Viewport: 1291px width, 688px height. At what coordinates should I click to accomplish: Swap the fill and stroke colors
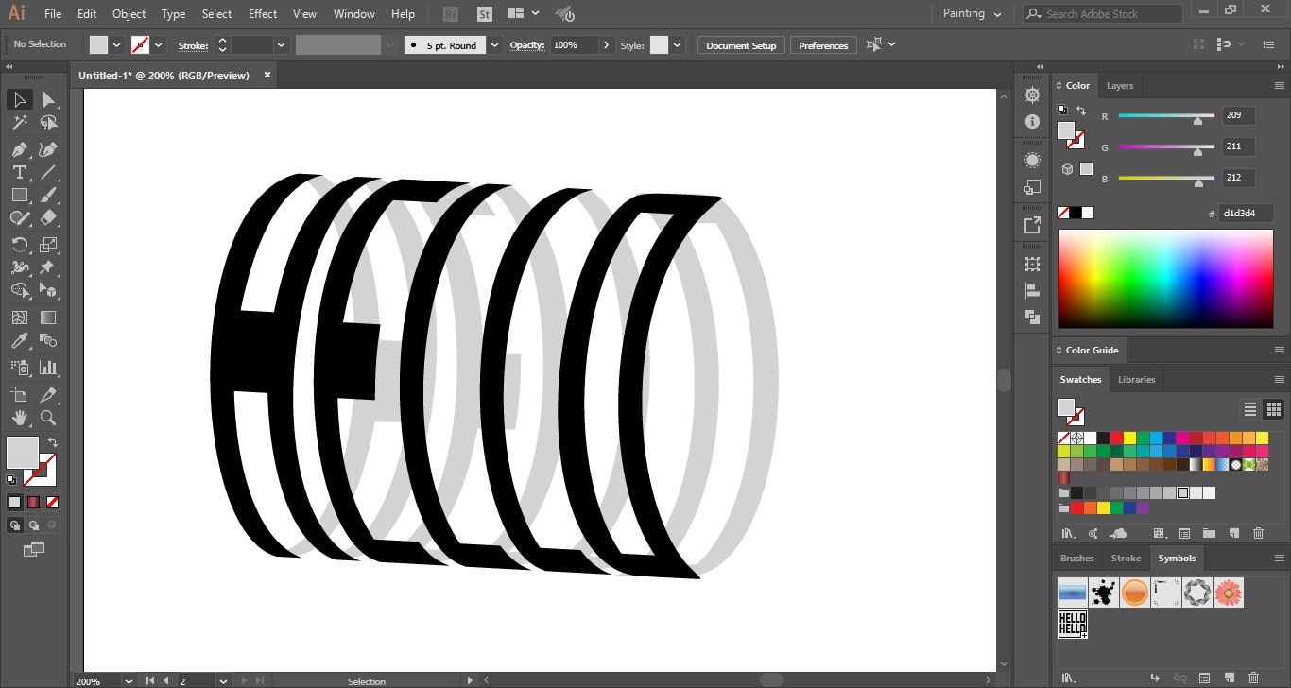coord(52,440)
